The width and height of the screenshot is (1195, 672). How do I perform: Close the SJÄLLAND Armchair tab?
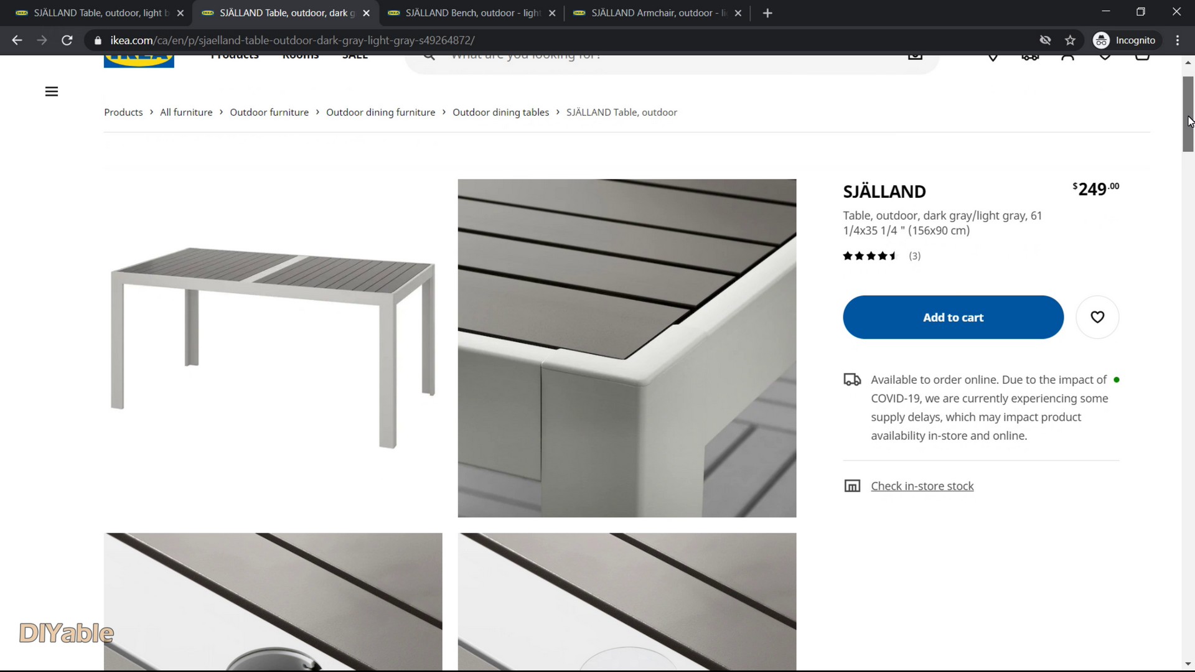coord(738,13)
